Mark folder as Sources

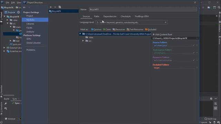click(96, 30)
